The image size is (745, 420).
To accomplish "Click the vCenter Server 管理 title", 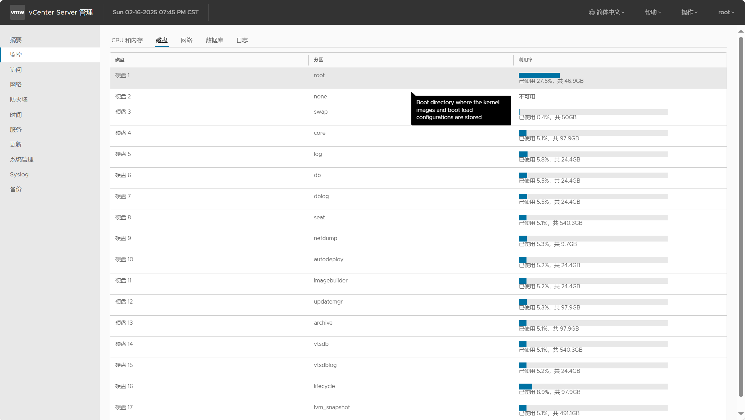I will point(61,12).
